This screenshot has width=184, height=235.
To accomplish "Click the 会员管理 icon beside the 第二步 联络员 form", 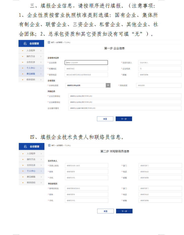I will 25,146.
